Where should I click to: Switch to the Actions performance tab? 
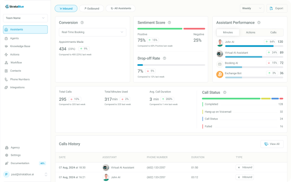pyautogui.click(x=250, y=32)
